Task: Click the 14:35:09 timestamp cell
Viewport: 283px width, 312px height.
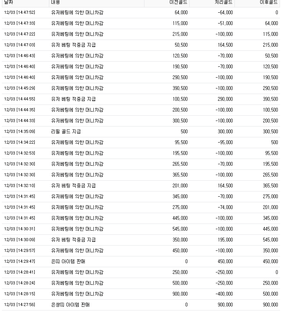Action: 19,131
